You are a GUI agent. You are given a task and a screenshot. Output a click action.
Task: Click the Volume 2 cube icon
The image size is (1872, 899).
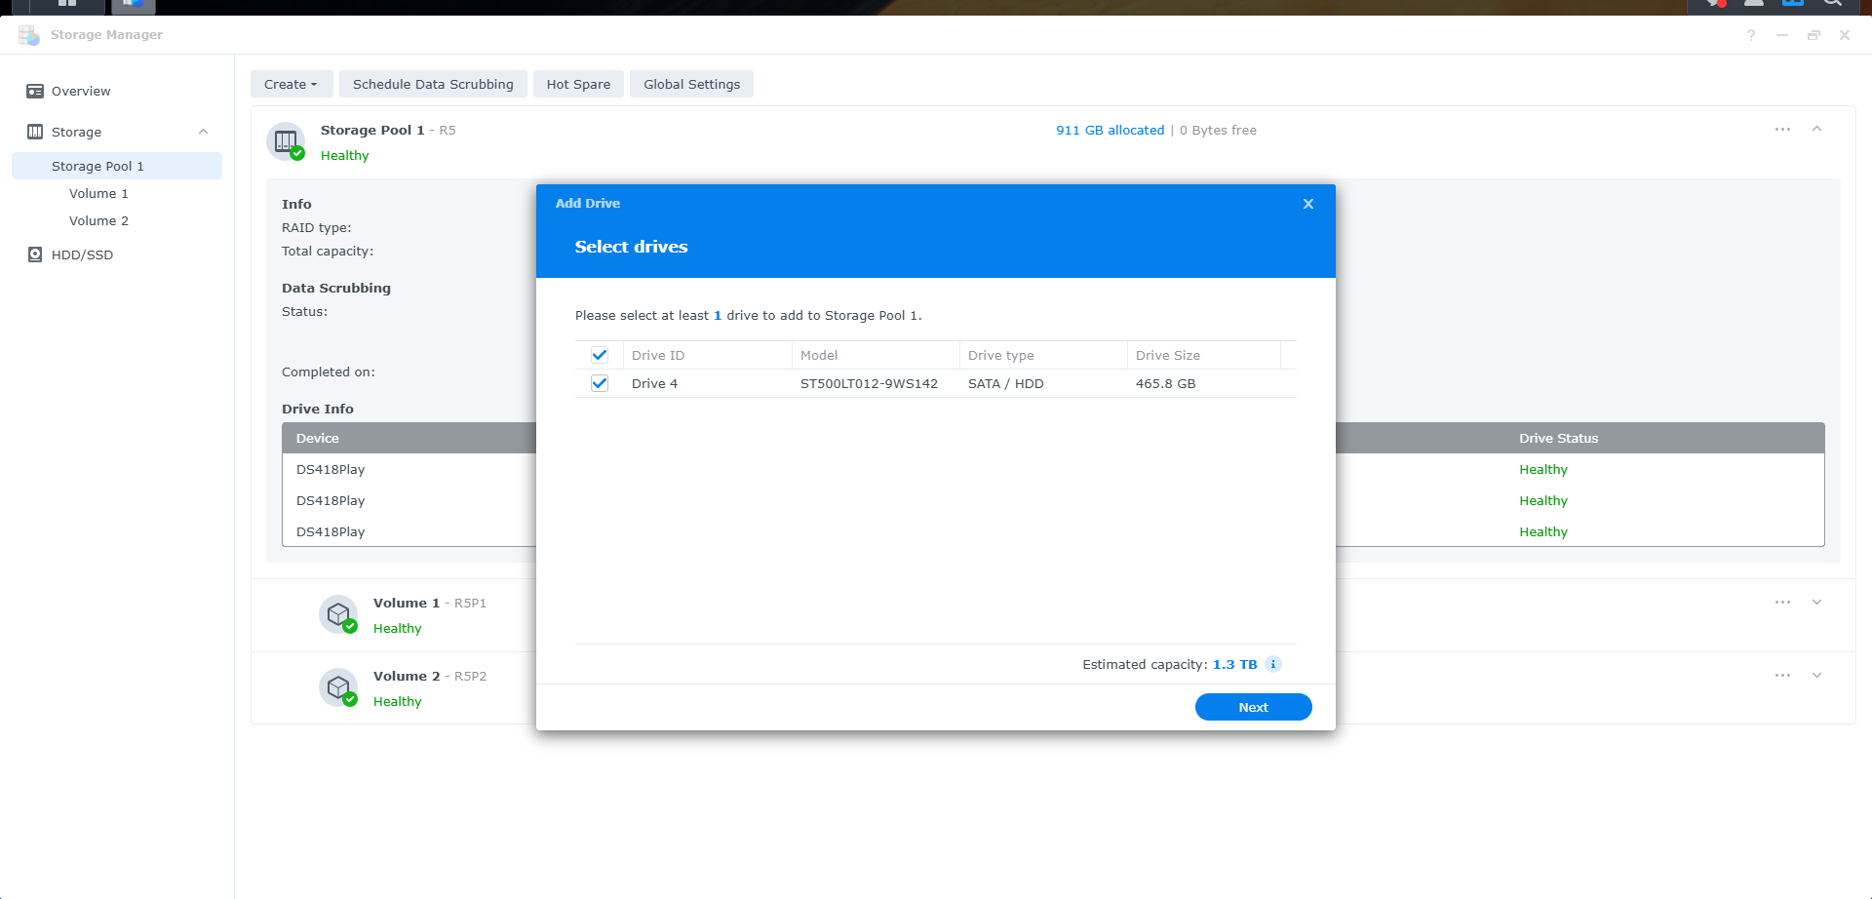[338, 687]
